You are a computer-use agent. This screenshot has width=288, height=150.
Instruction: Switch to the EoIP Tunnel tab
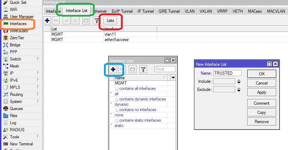pyautogui.click(x=122, y=11)
